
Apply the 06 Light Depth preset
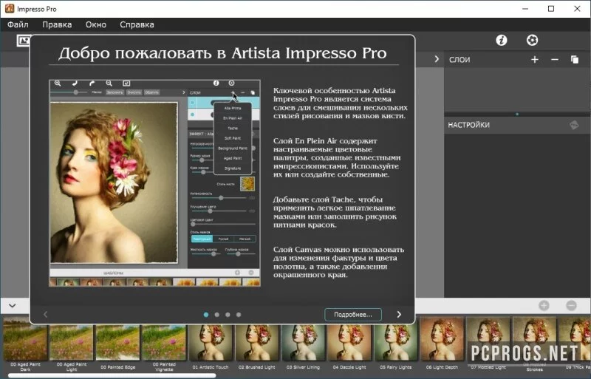click(x=442, y=344)
